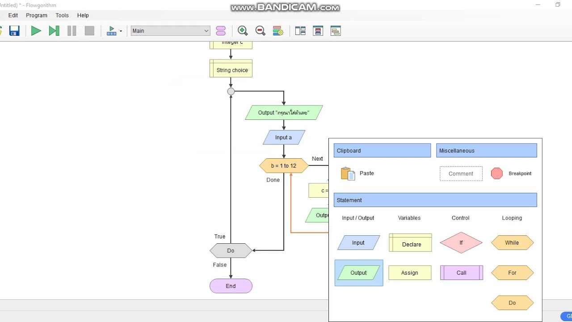The width and height of the screenshot is (572, 322).
Task: Expand the run speed dropdown arrow
Action: click(121, 31)
